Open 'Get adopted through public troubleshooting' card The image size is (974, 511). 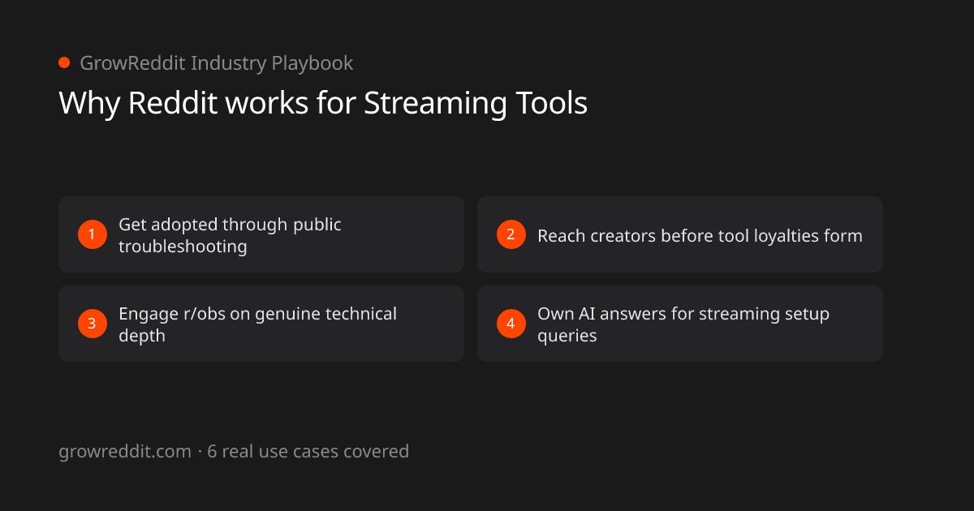point(261,234)
